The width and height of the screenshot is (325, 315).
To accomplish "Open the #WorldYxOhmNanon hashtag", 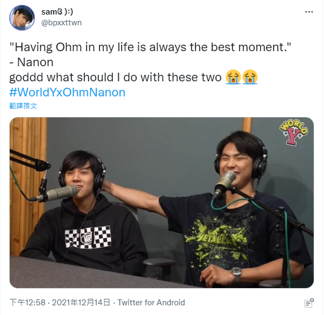I will tap(67, 93).
